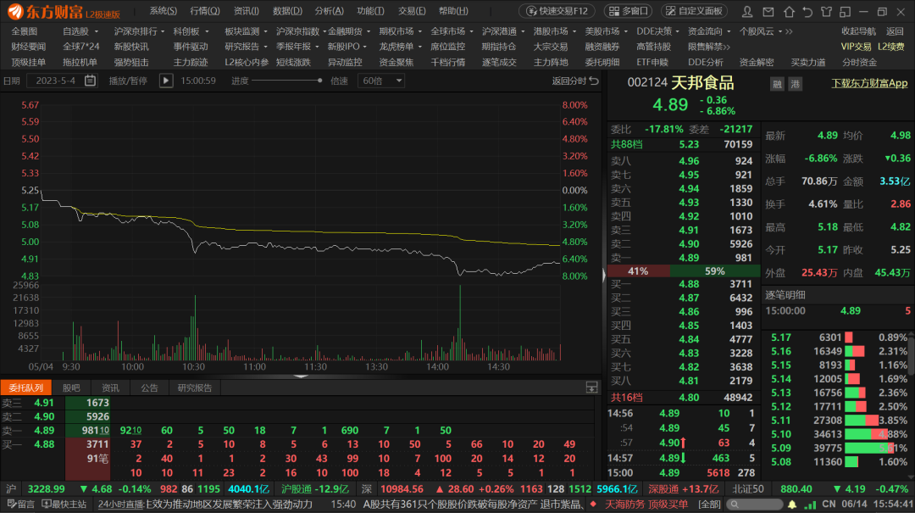This screenshot has height=513, width=915.
Task: Expand the 全球市场 dropdown
Action: pyautogui.click(x=471, y=31)
